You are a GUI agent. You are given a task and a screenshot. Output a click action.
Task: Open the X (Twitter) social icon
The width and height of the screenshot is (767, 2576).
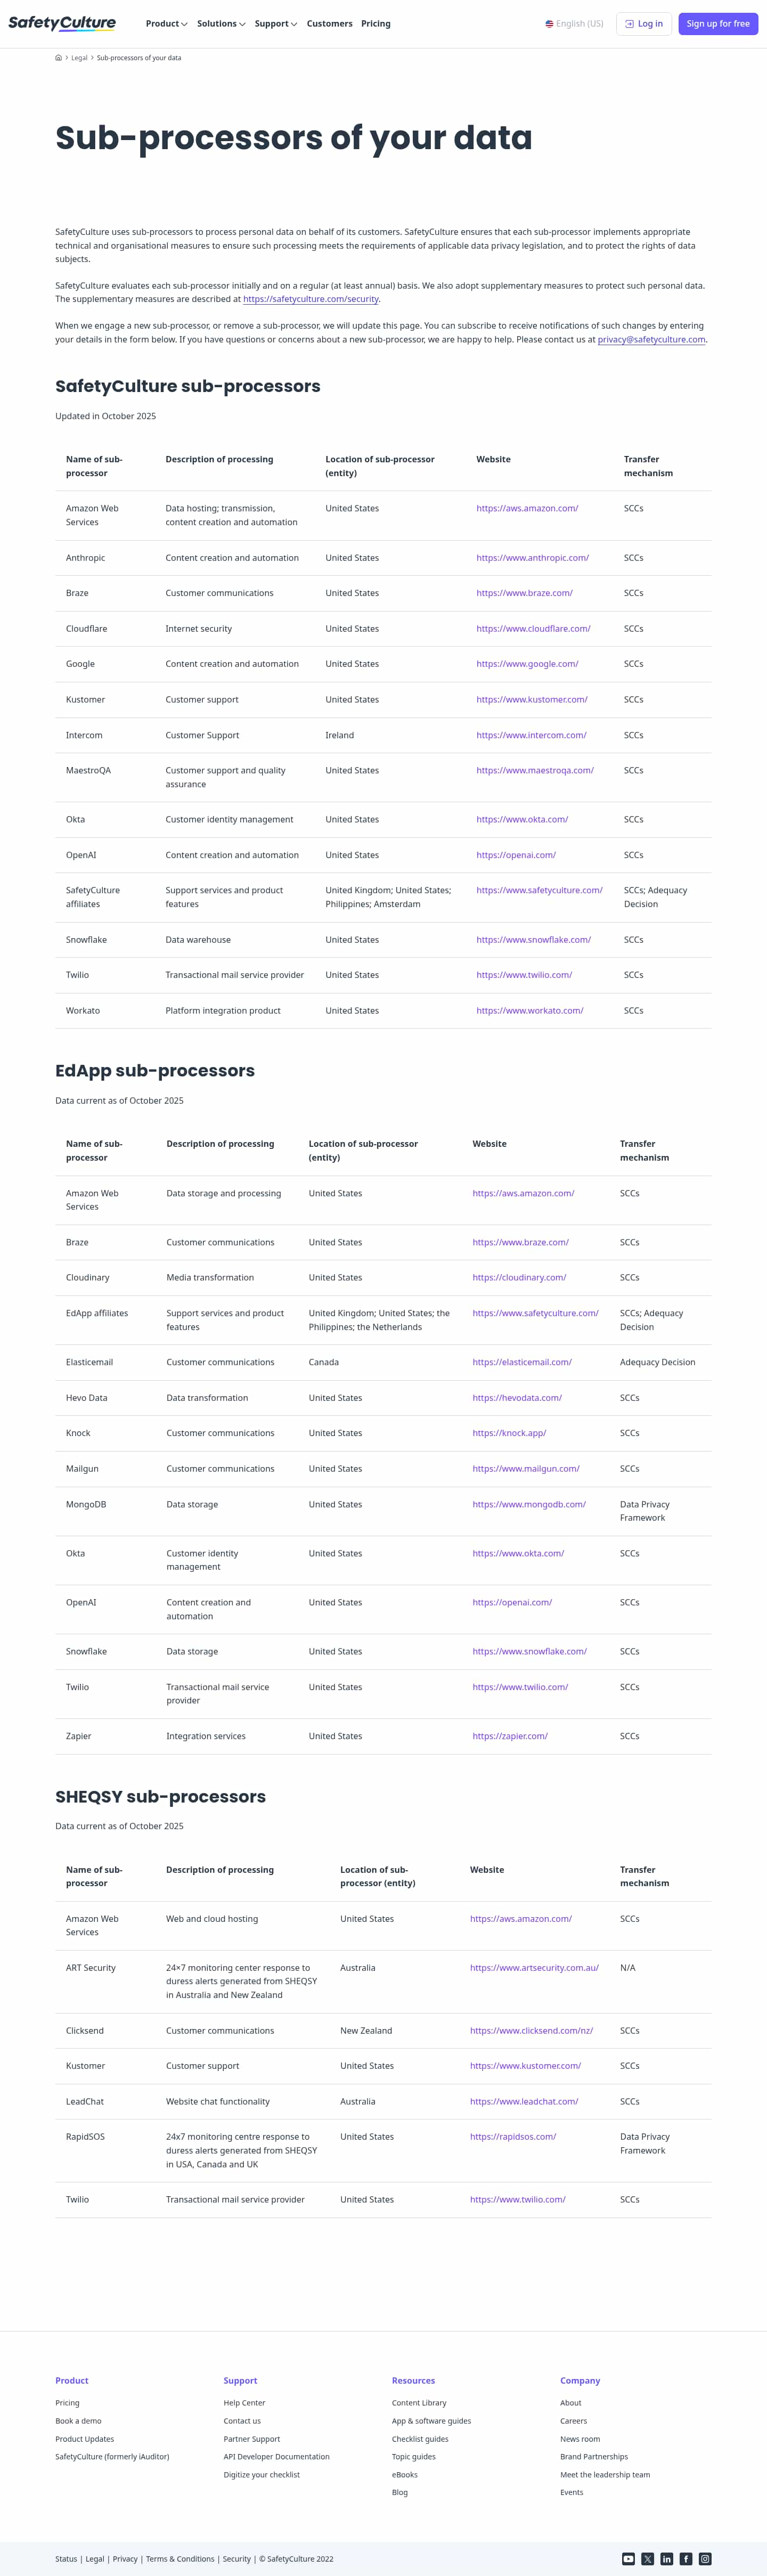[647, 2558]
